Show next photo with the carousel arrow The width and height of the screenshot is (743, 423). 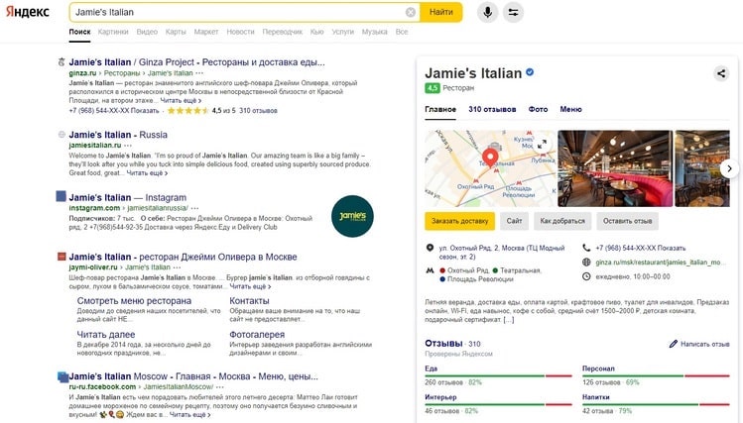pyautogui.click(x=729, y=168)
